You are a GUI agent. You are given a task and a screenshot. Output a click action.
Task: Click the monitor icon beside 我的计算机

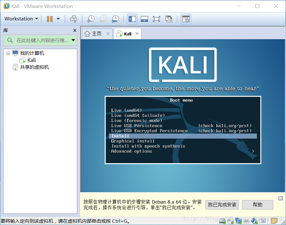15,53
